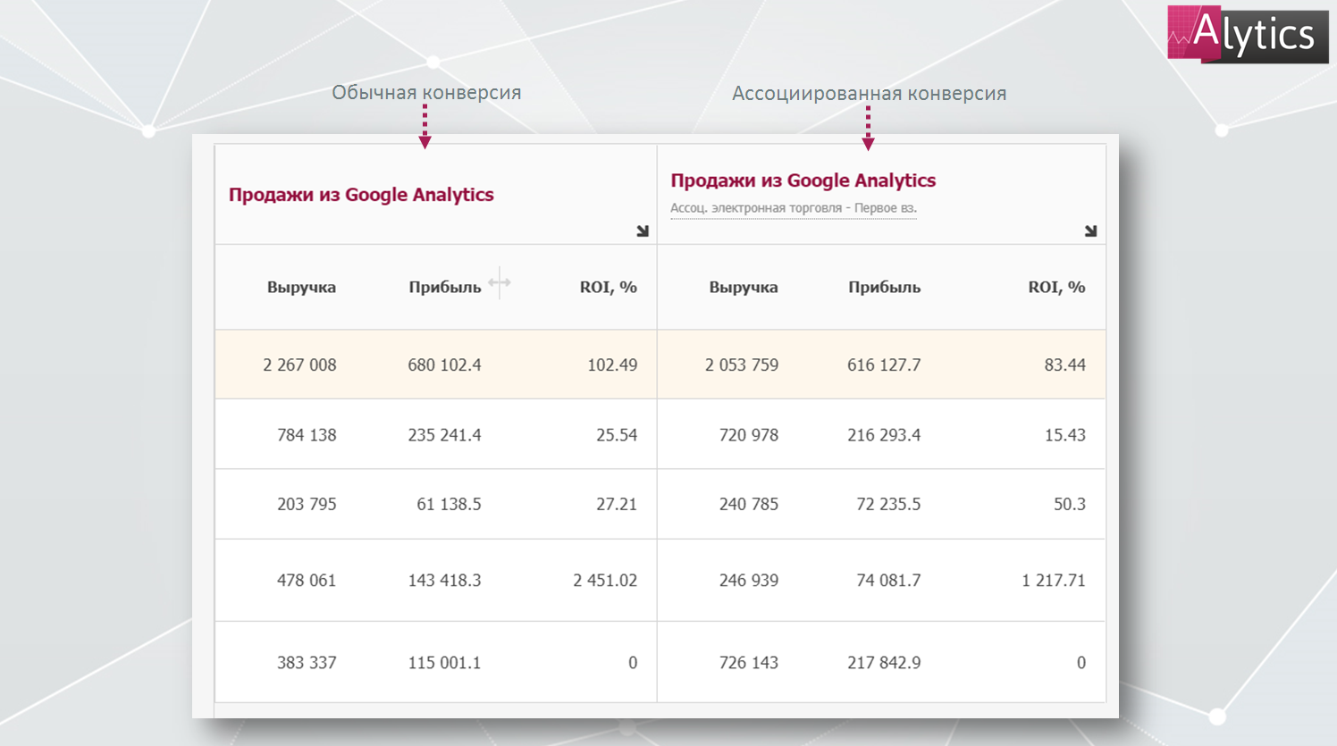This screenshot has width=1337, height=746.
Task: Select ROI value '27.21'
Action: [x=617, y=505]
